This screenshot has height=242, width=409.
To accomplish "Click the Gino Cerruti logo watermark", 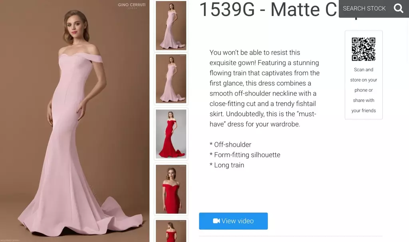I will point(131,6).
